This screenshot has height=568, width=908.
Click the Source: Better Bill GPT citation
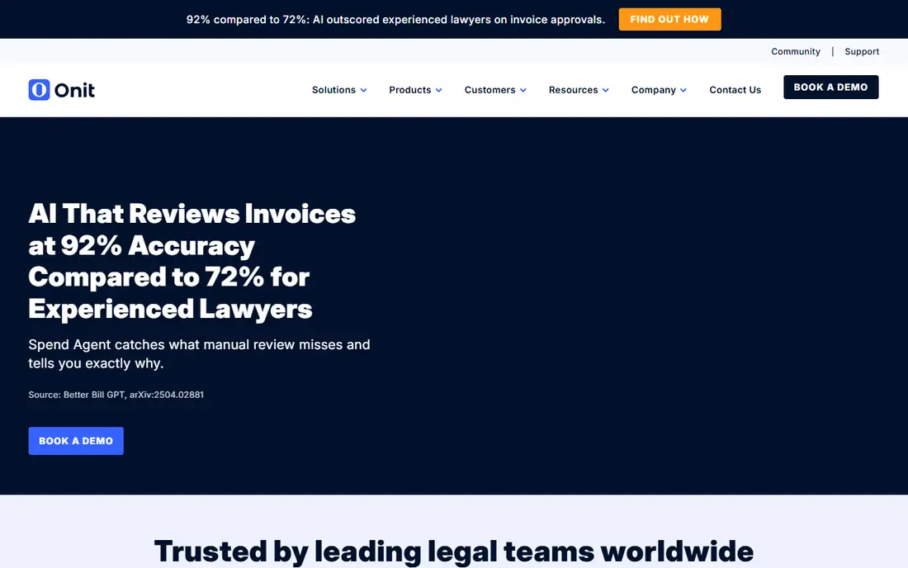(x=116, y=395)
